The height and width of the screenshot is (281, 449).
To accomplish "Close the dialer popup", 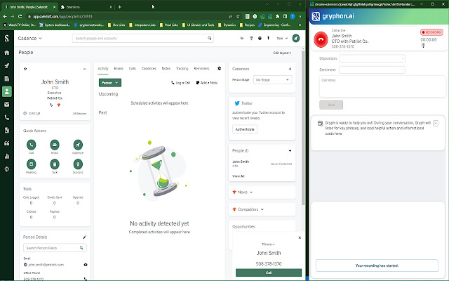I will 300,237.
